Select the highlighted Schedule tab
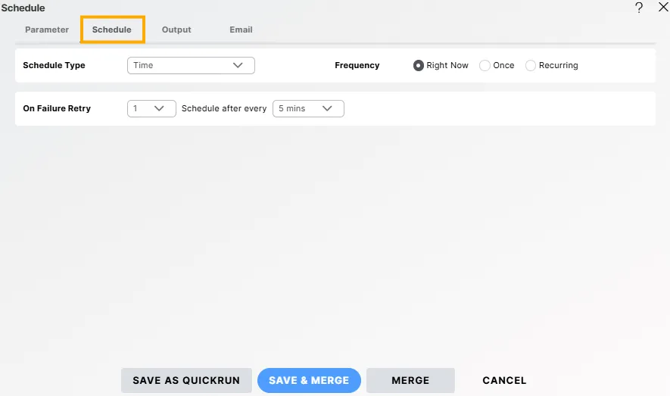 (x=112, y=30)
